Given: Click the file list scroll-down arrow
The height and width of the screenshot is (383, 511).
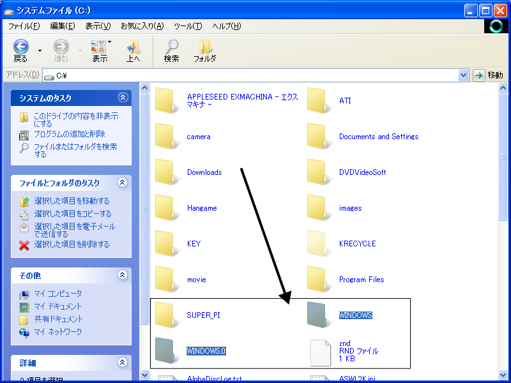Looking at the screenshot, I should click(503, 375).
